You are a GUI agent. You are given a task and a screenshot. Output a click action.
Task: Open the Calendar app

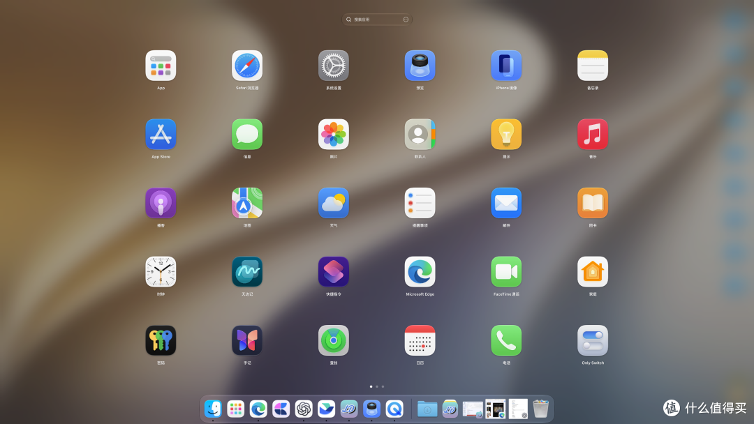point(420,340)
